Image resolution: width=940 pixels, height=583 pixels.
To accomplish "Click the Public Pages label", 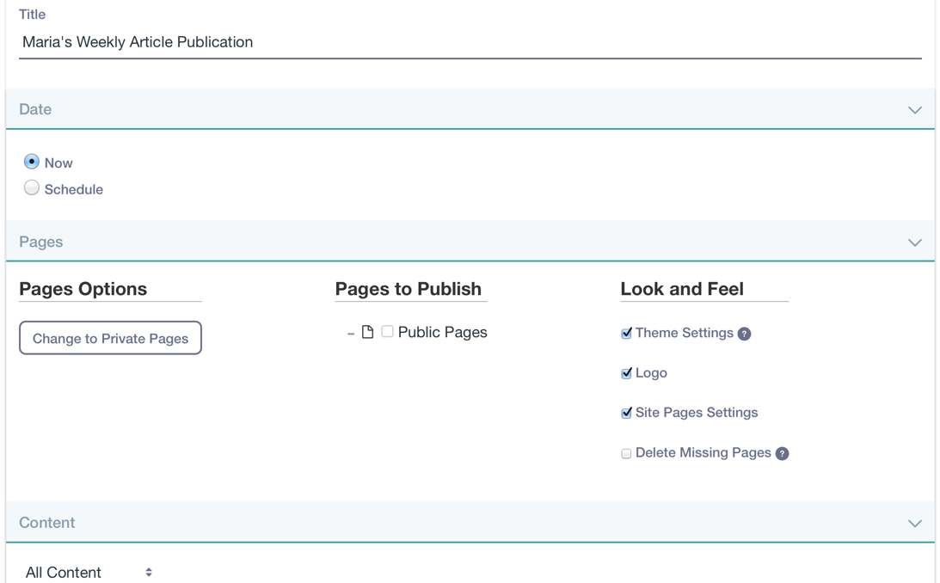I will click(x=442, y=332).
